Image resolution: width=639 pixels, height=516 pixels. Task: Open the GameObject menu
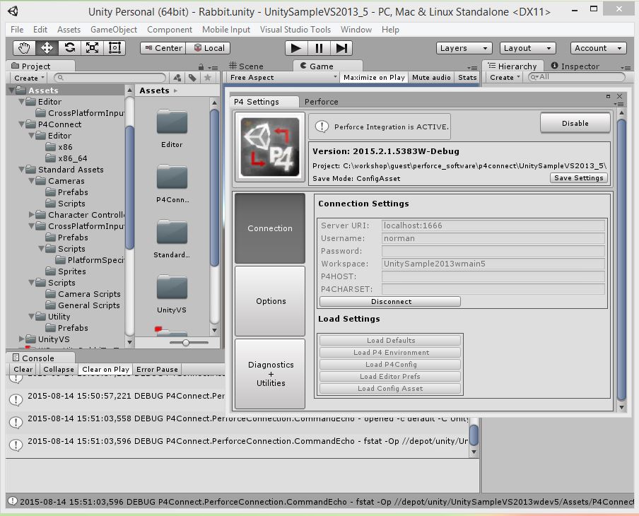pyautogui.click(x=114, y=30)
